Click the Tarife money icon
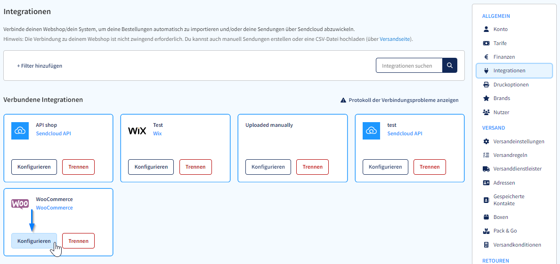 [x=486, y=43]
